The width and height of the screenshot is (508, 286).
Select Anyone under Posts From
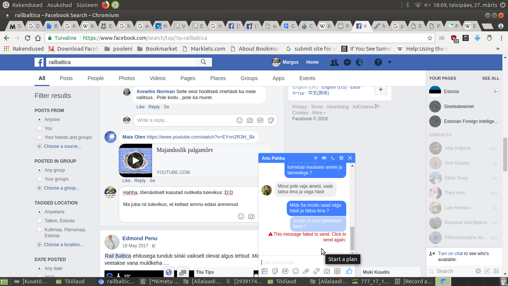coord(39,120)
